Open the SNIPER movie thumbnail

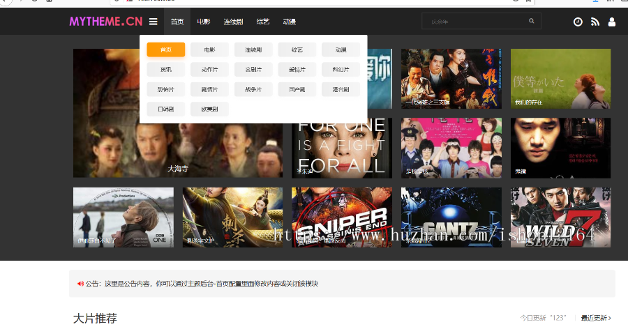coord(342,217)
